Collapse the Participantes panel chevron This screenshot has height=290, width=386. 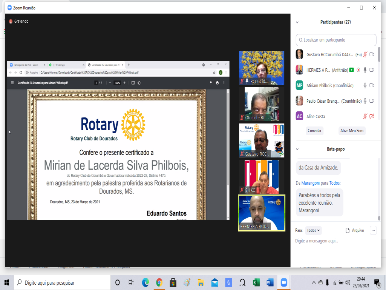pyautogui.click(x=297, y=22)
